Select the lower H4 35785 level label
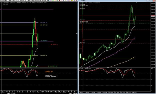 [x=44, y=55]
